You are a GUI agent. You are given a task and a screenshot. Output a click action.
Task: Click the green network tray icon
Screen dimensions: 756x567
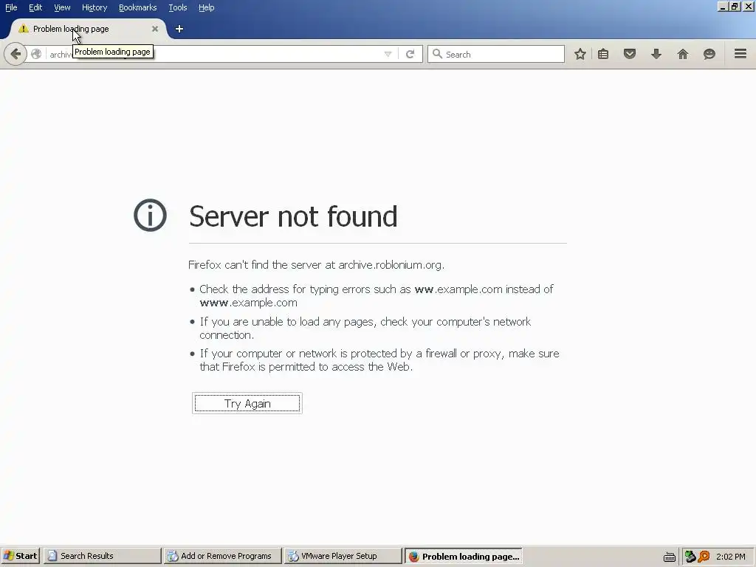tap(690, 557)
